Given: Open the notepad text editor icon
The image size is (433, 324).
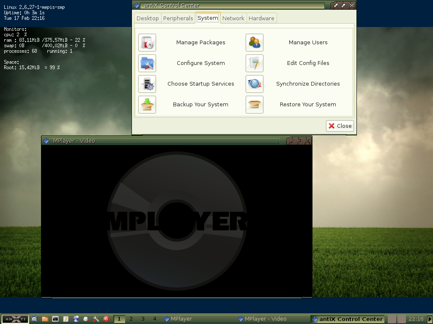Looking at the screenshot, I should (66, 319).
